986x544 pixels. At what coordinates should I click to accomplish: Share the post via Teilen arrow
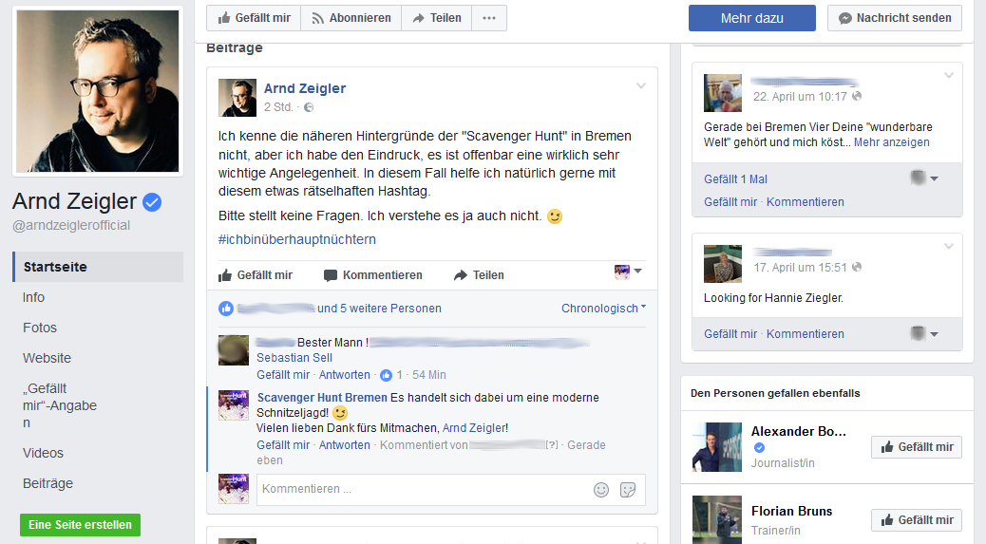point(479,275)
